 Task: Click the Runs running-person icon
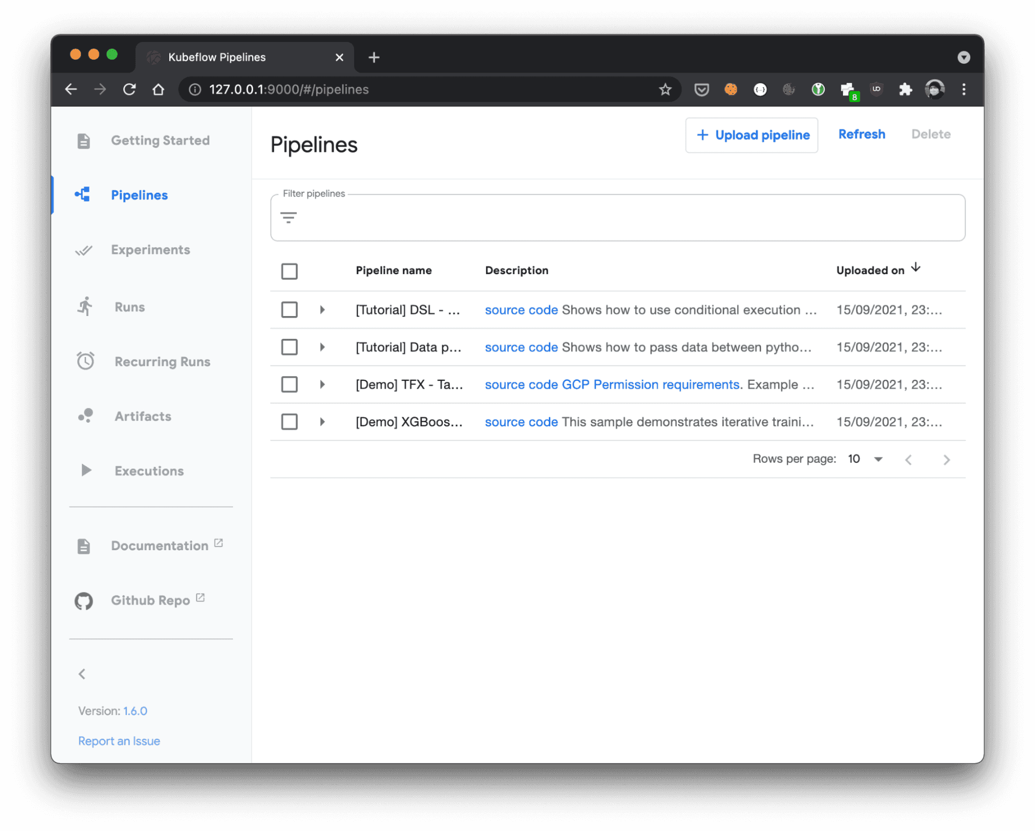coord(85,306)
